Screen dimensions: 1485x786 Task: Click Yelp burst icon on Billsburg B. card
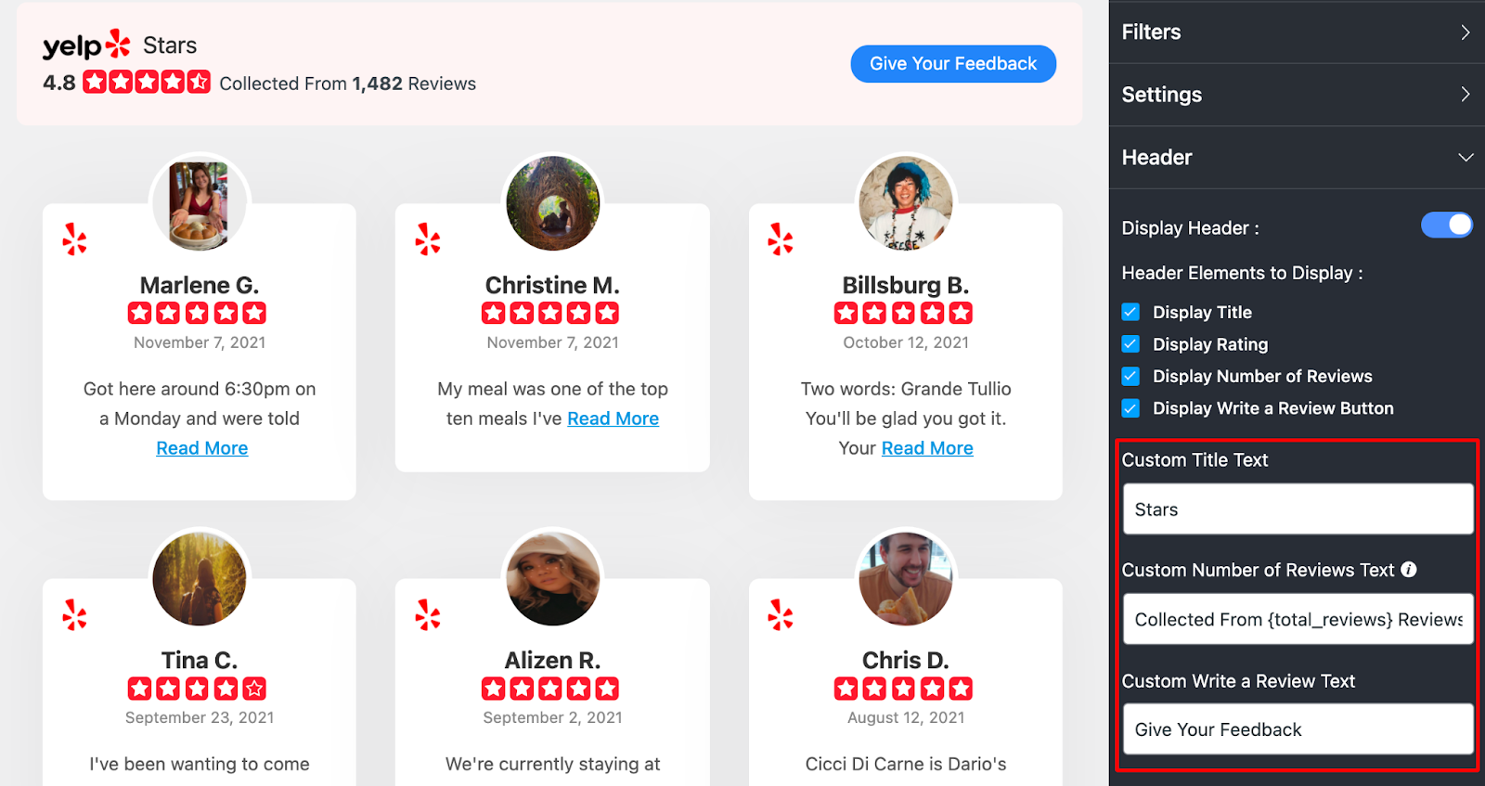(x=781, y=239)
